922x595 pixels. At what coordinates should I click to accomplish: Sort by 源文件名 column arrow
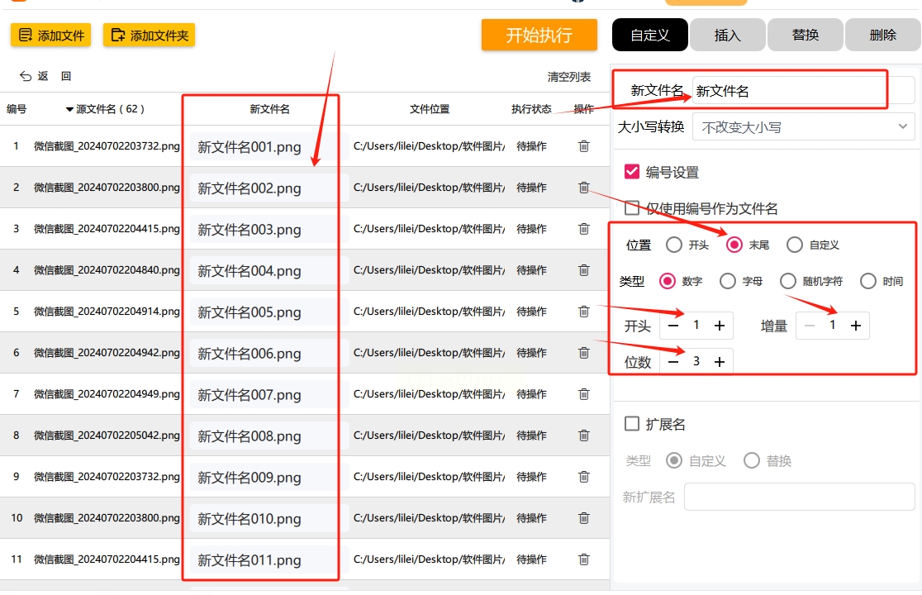[x=69, y=109]
